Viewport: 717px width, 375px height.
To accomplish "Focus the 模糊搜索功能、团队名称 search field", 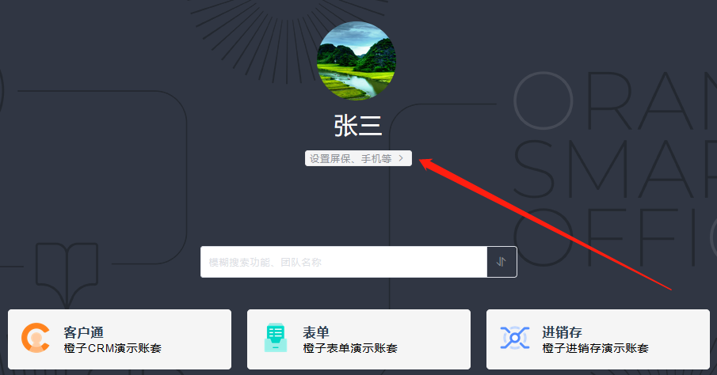I will [344, 262].
